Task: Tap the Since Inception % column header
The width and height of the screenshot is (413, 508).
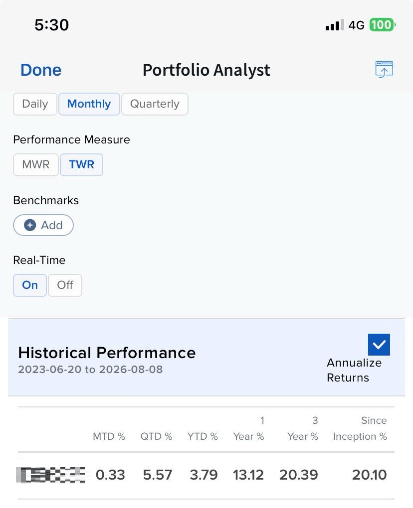Action: (x=360, y=428)
